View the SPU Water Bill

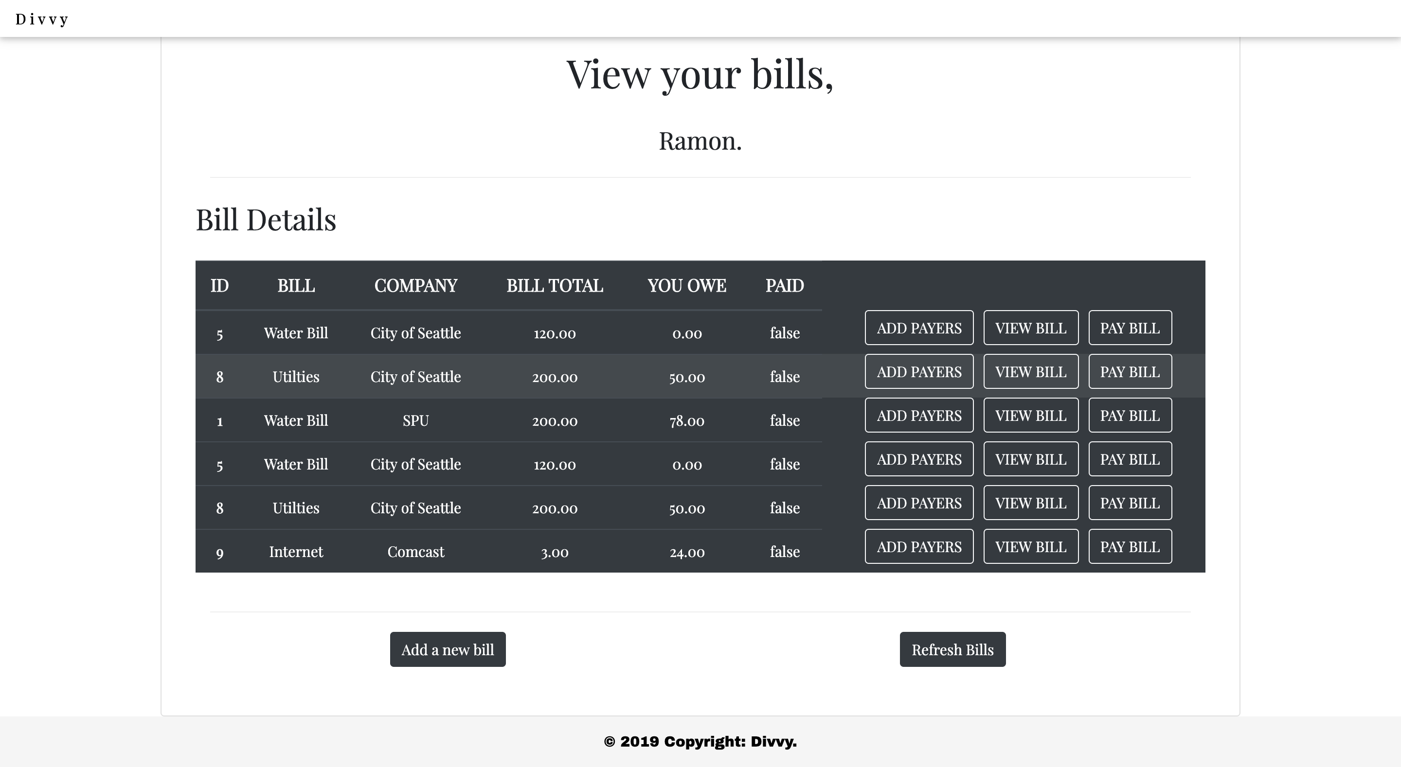[1030, 415]
